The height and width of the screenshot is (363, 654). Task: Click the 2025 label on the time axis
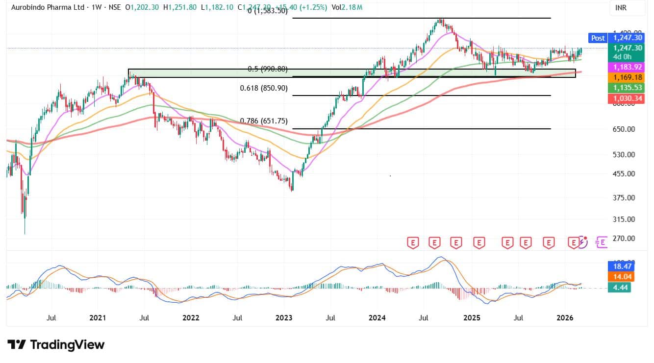click(x=472, y=318)
